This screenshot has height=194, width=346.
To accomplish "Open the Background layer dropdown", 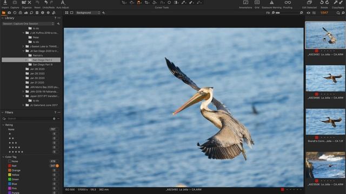I will click(x=88, y=13).
